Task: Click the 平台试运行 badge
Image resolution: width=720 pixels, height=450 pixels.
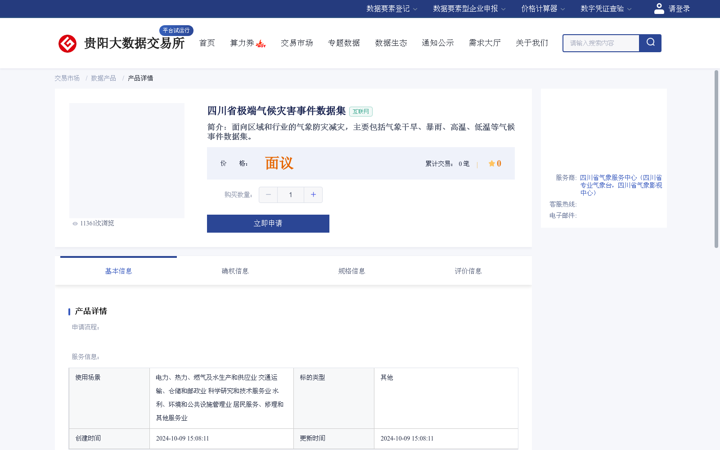Action: [x=176, y=31]
